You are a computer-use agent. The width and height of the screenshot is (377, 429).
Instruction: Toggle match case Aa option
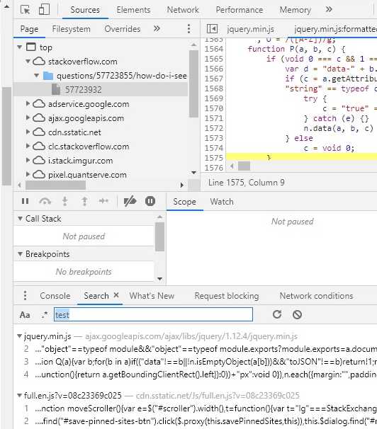(25, 314)
